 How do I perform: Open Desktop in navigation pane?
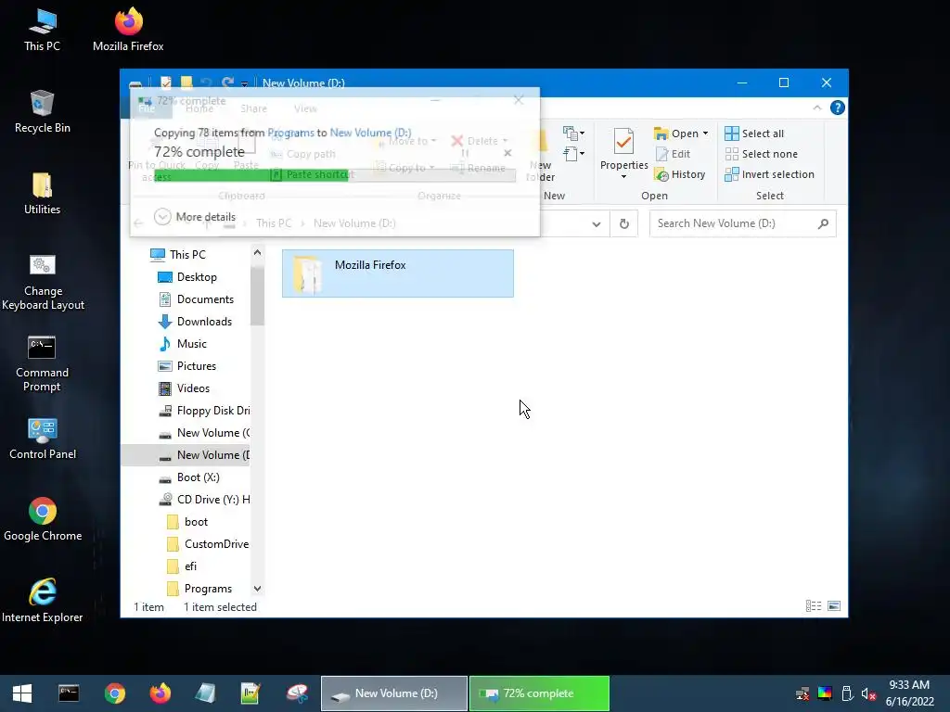186,276
